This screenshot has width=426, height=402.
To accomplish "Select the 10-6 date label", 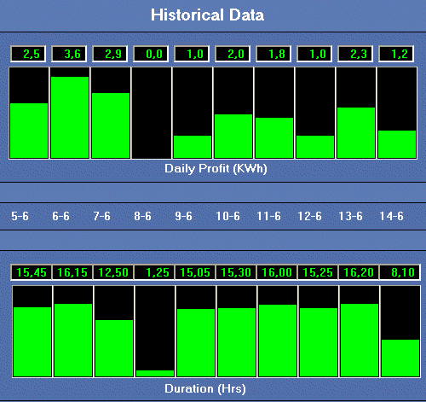I will 227,216.
